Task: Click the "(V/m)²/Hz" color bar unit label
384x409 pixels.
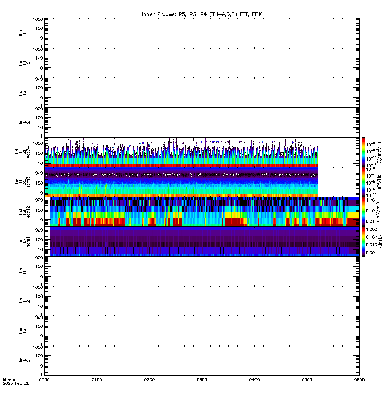Action: click(379, 152)
